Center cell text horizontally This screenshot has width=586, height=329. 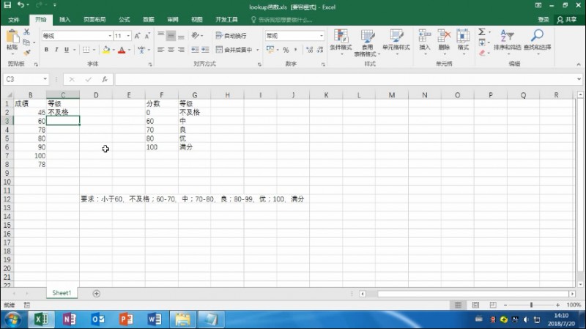click(x=171, y=50)
